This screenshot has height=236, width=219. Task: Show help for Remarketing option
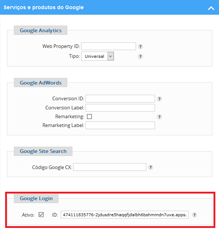point(159,117)
